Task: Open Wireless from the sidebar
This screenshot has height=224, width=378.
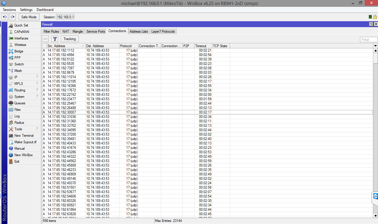Action: [x=20, y=45]
